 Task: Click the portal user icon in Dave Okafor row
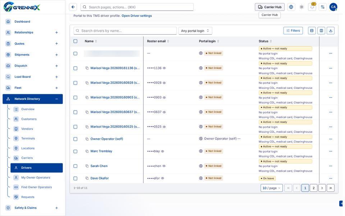pos(201,178)
